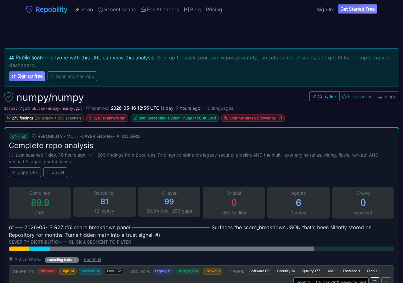Remove the excluding tests filter
This screenshot has width=403, height=283.
click(x=76, y=260)
